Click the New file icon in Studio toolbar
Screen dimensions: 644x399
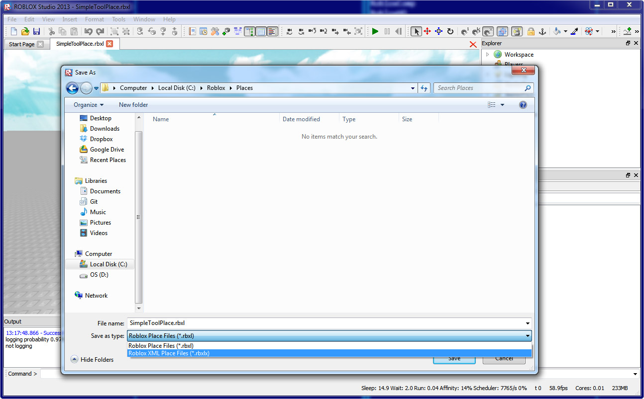pyautogui.click(x=14, y=31)
